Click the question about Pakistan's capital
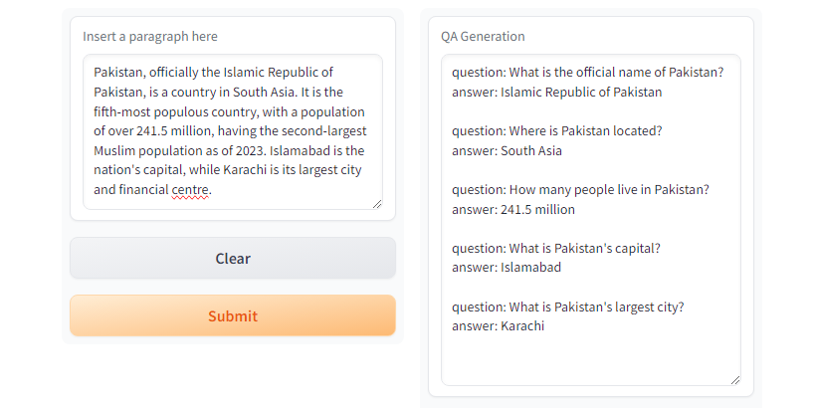This screenshot has width=814, height=408. [555, 248]
